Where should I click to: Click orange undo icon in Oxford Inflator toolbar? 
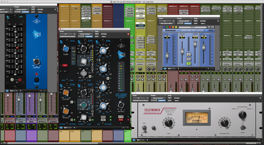pos(173,27)
